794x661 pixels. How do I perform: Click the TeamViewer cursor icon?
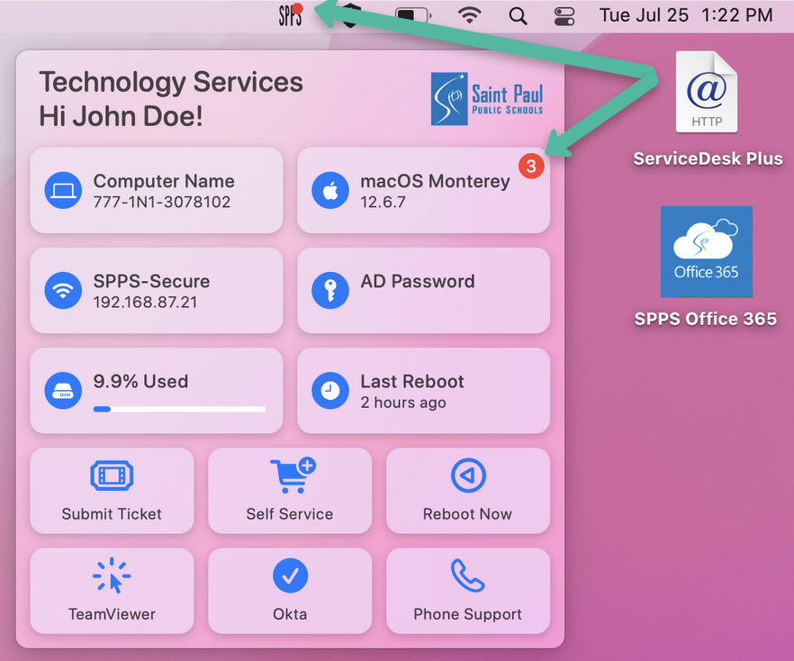click(112, 575)
